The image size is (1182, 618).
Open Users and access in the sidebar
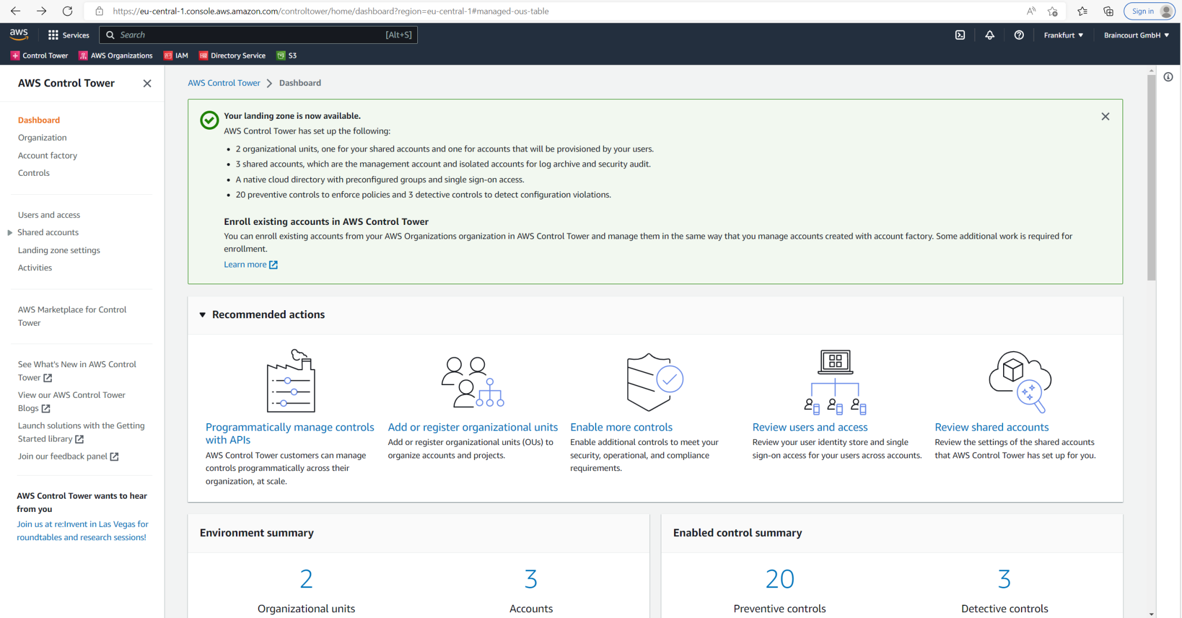[49, 215]
